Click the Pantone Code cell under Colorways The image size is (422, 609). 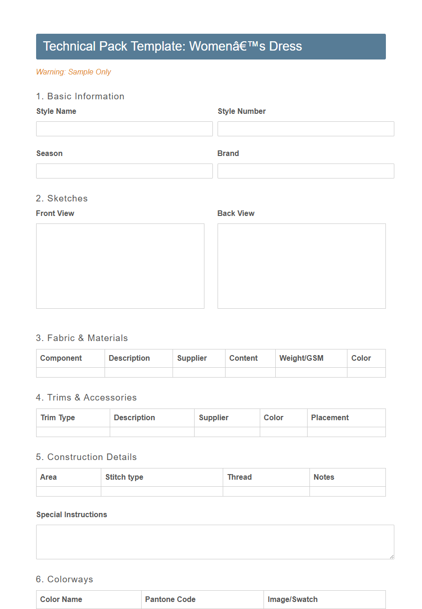click(x=202, y=600)
